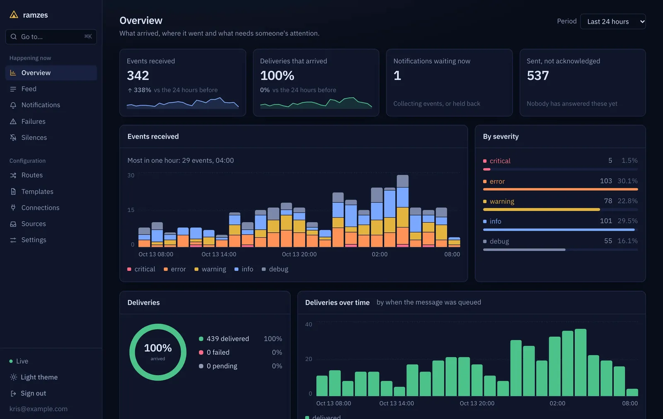663x419 pixels.
Task: Toggle the info series in chart legend
Action: point(244,269)
